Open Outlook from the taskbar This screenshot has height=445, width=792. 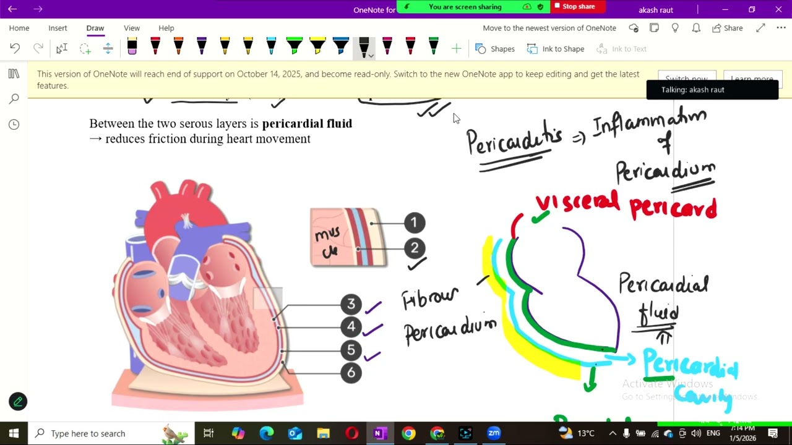(x=295, y=433)
